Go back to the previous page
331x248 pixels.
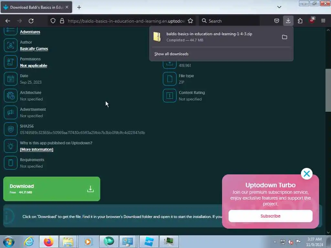pos(8,21)
